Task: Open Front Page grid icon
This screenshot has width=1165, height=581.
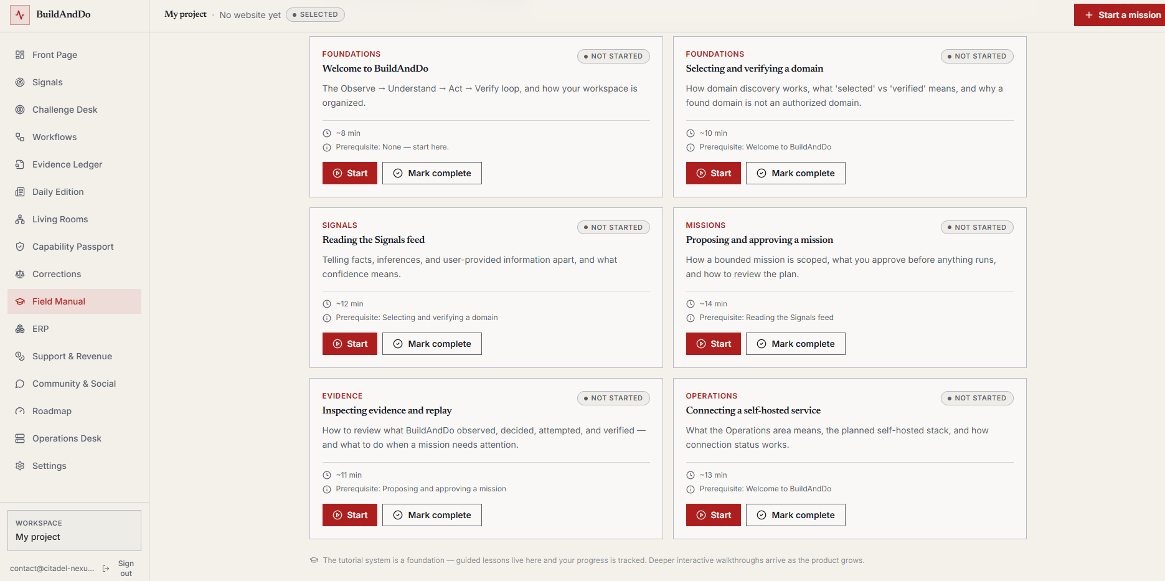Action: [x=20, y=55]
